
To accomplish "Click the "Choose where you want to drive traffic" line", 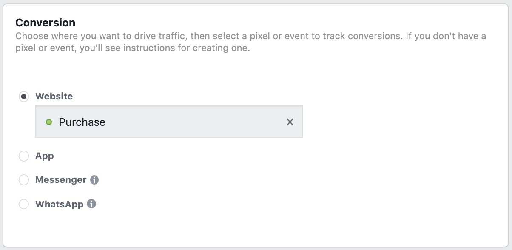I will tap(251, 36).
